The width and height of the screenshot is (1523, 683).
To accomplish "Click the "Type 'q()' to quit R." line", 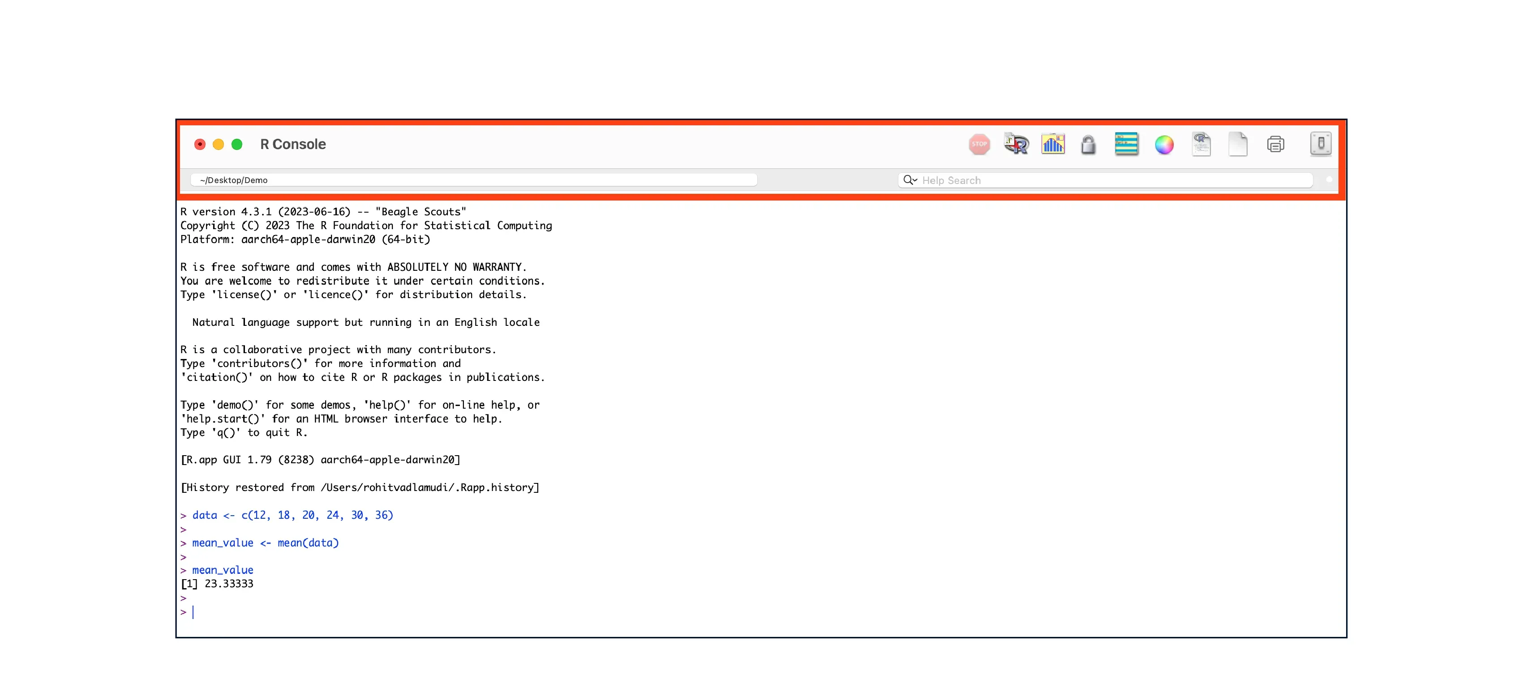I will 244,432.
